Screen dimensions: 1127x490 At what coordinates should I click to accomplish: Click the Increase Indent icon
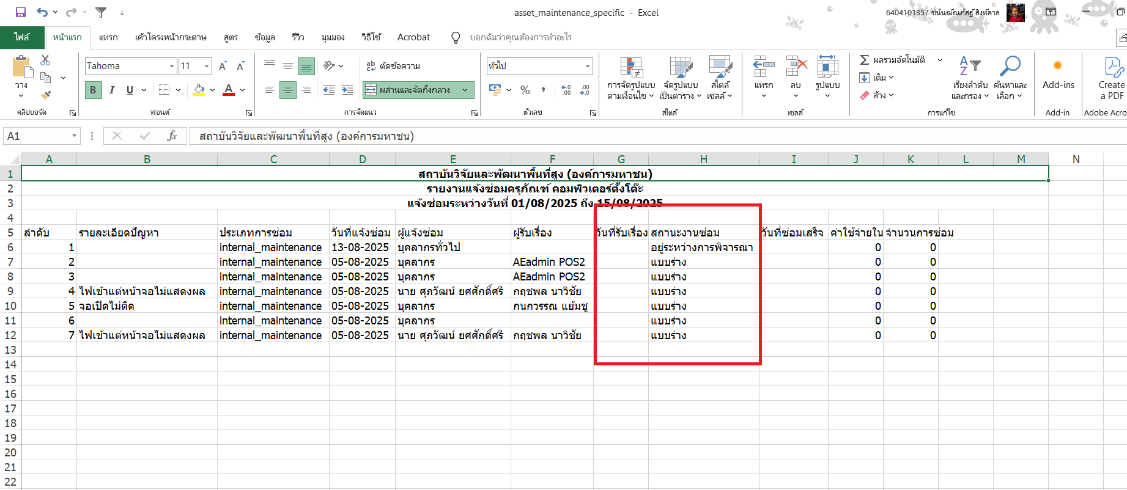347,90
